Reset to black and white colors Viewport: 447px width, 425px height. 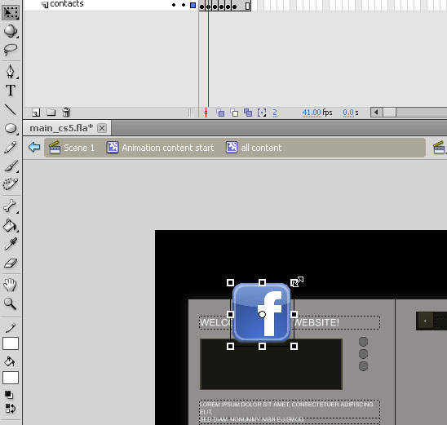[9, 395]
